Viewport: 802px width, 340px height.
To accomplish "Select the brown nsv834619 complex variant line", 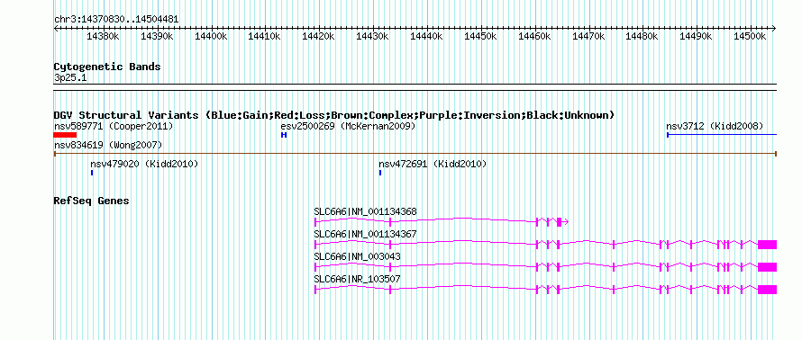I will pos(415,153).
